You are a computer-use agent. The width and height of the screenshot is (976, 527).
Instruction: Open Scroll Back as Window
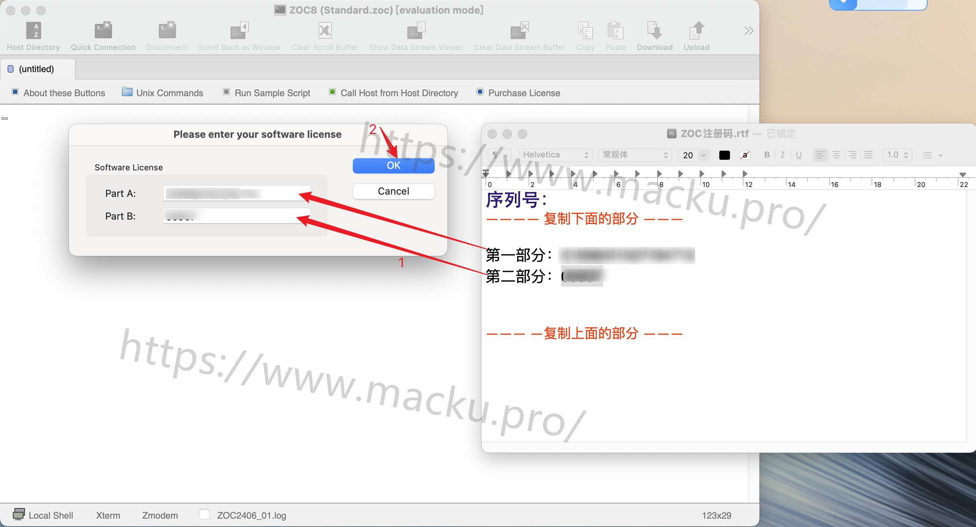[239, 36]
